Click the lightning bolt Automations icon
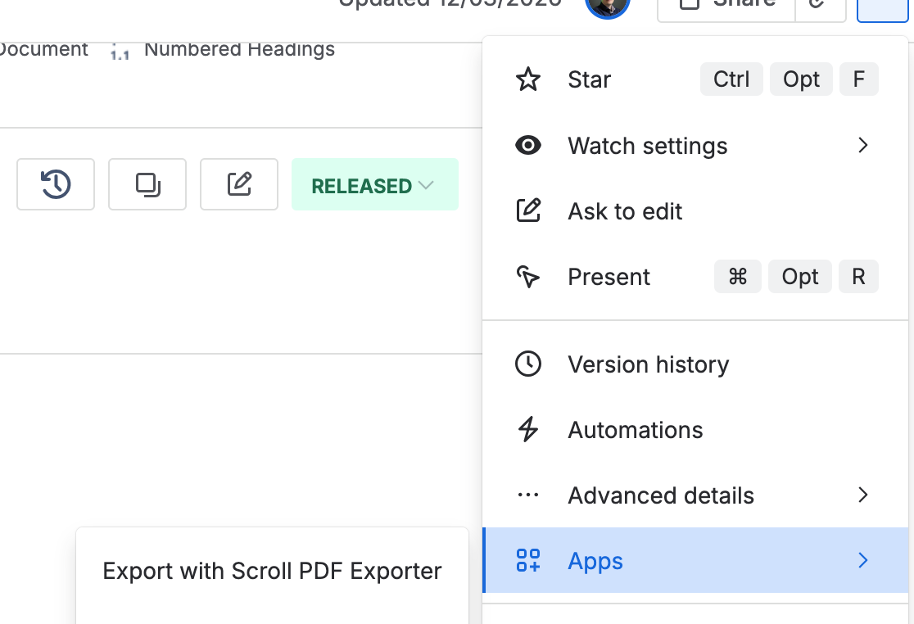Viewport: 914px width, 624px height. (528, 429)
